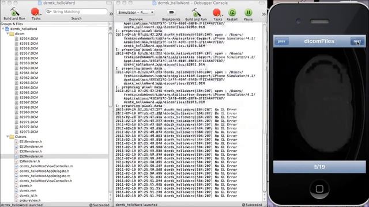Click Build and Run in Debugger Console
This screenshot has height=207, width=369.
(196, 14)
